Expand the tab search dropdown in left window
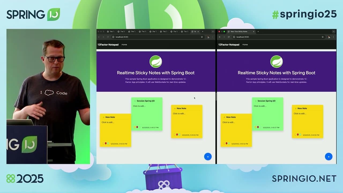This screenshot has height=193, width=343. [213, 31]
